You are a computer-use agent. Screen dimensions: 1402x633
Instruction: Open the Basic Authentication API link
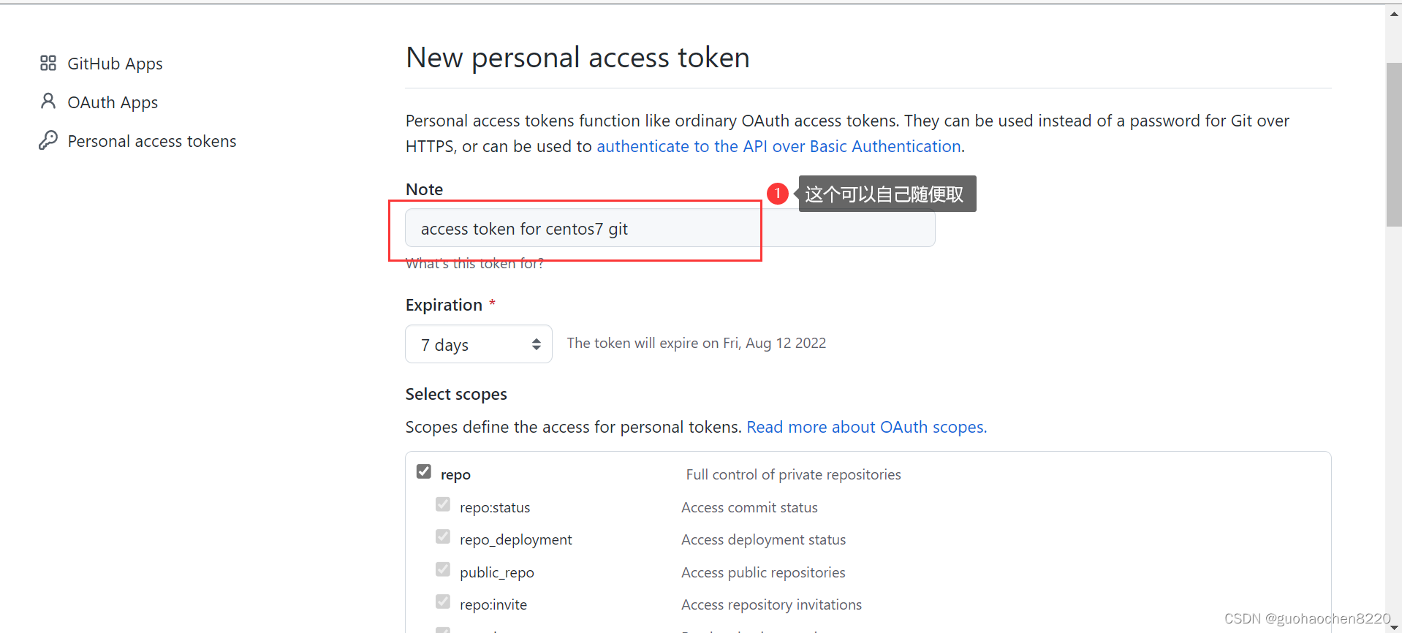click(x=778, y=146)
